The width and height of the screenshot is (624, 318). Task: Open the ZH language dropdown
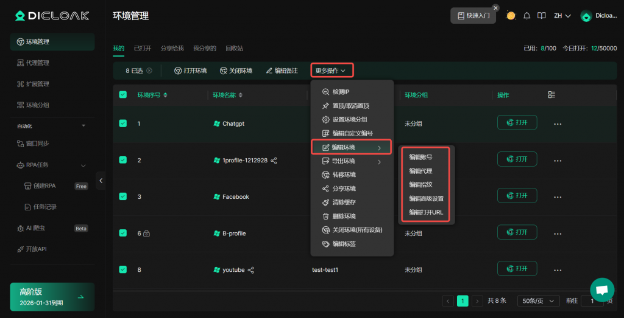(562, 16)
